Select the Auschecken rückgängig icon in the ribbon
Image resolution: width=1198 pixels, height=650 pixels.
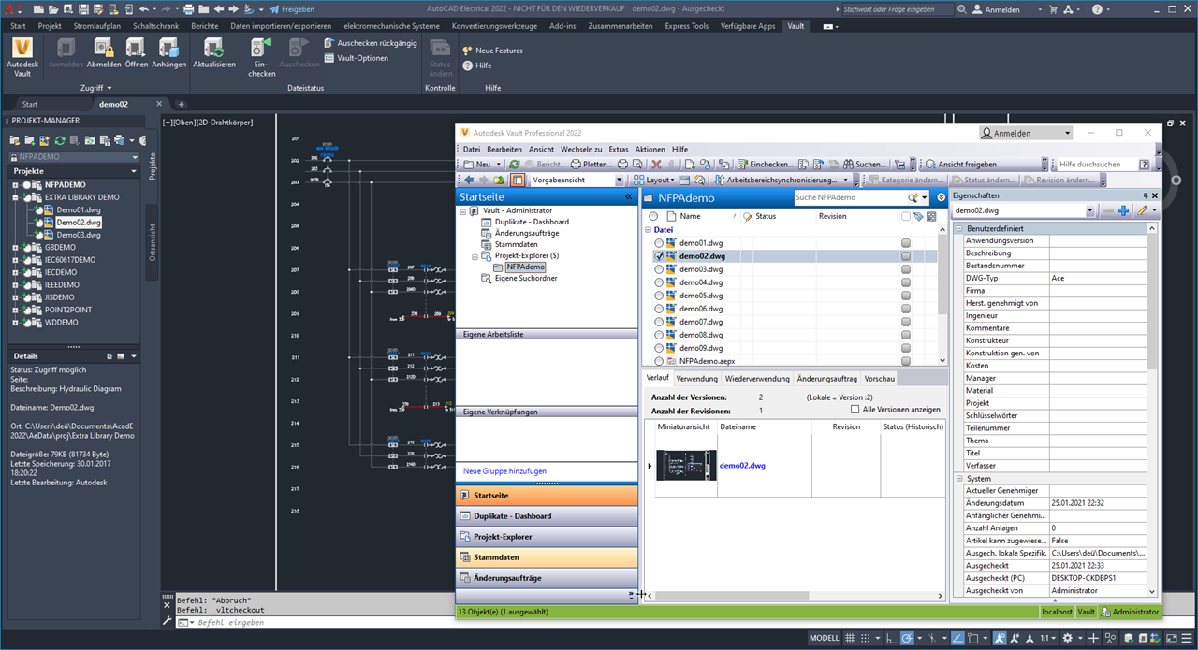pyautogui.click(x=329, y=43)
